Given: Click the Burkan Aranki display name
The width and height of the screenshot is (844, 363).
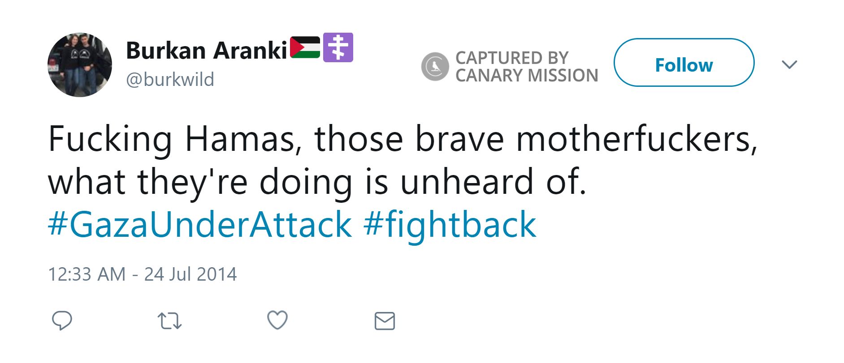Looking at the screenshot, I should (x=206, y=50).
